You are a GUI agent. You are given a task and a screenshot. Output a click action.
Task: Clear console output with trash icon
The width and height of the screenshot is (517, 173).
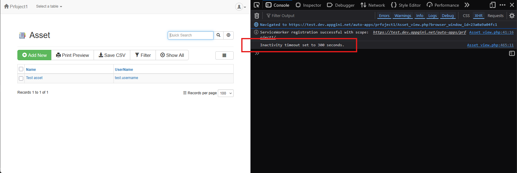[257, 16]
